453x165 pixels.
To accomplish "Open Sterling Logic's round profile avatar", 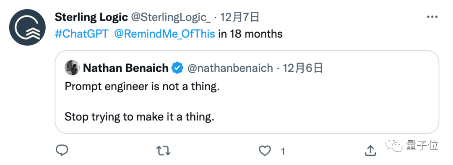I will click(x=27, y=27).
